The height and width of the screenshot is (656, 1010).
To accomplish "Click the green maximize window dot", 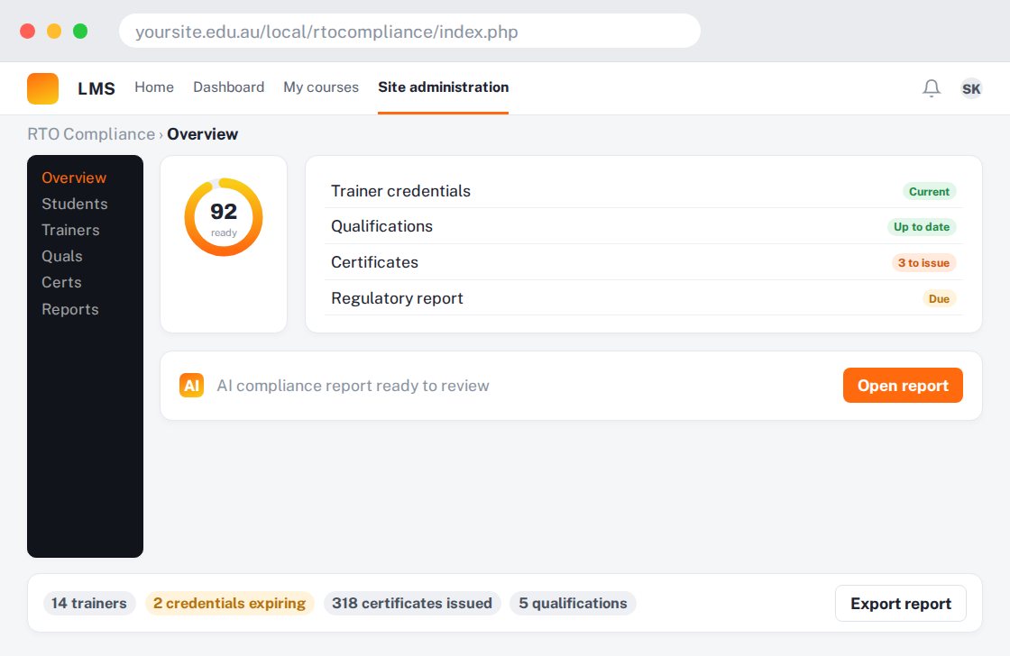I will 80,31.
